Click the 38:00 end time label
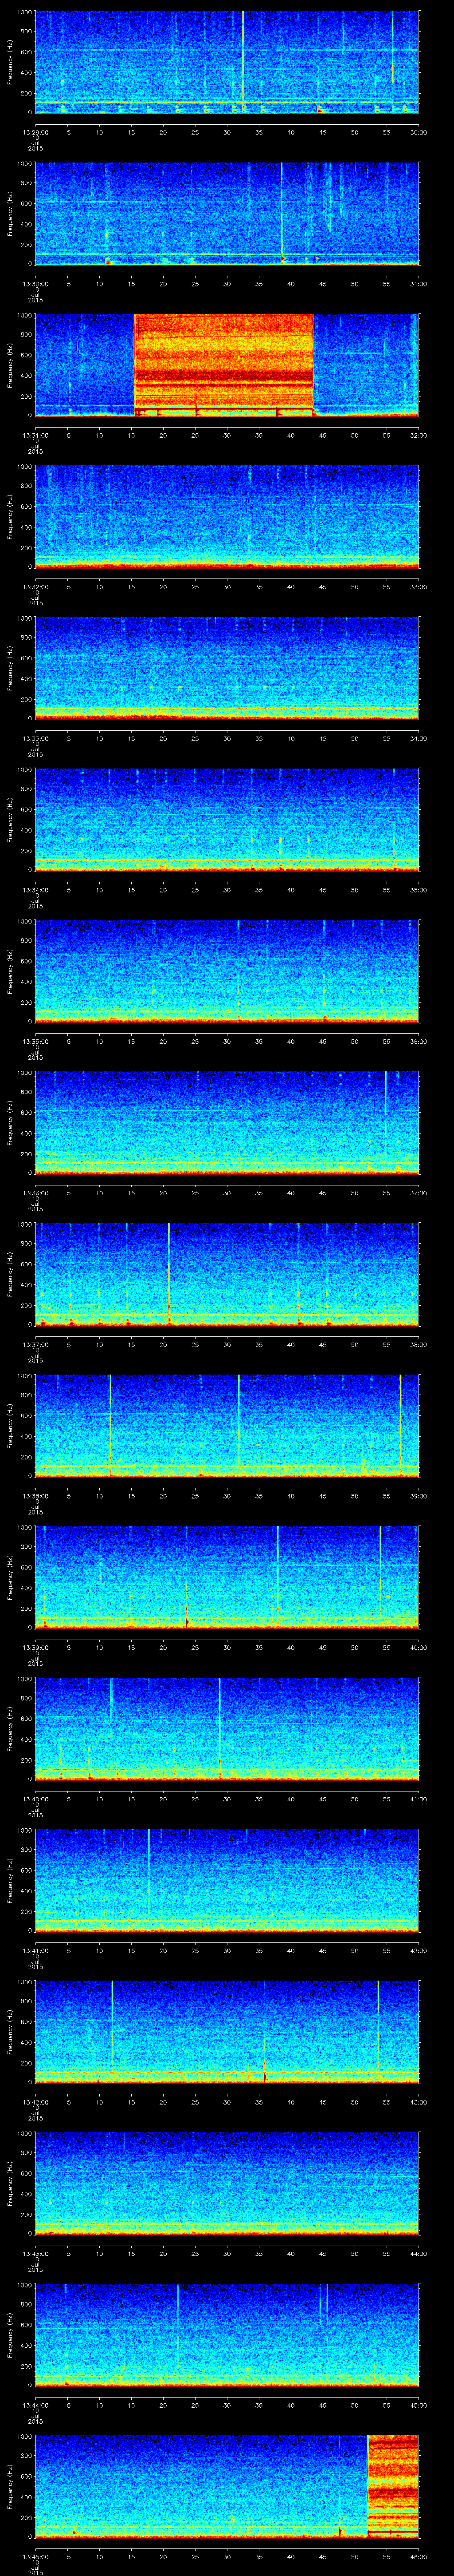 [x=418, y=1344]
